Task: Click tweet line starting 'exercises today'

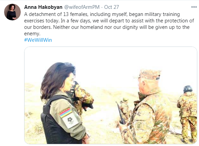Action: click(x=109, y=21)
